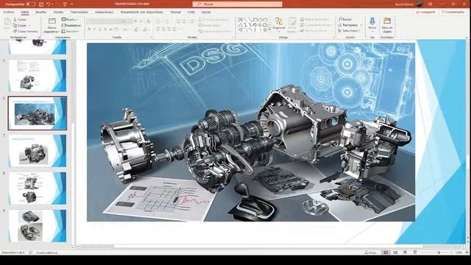The image size is (471, 265).
Task: Toggle the Autoguardado switch
Action: pyautogui.click(x=31, y=4)
